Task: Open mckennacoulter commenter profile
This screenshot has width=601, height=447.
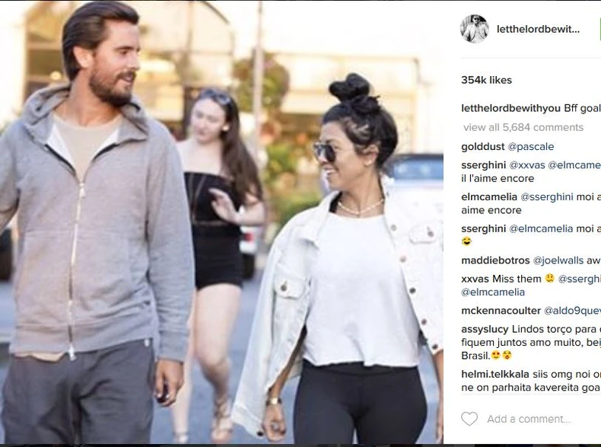Action: pyautogui.click(x=501, y=311)
